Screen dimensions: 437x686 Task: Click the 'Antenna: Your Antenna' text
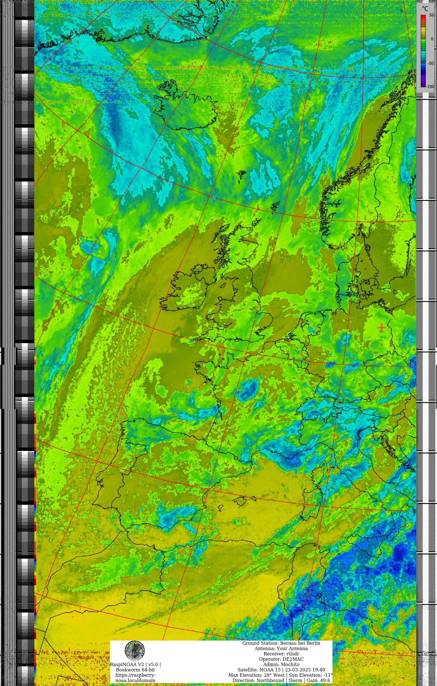(281, 649)
